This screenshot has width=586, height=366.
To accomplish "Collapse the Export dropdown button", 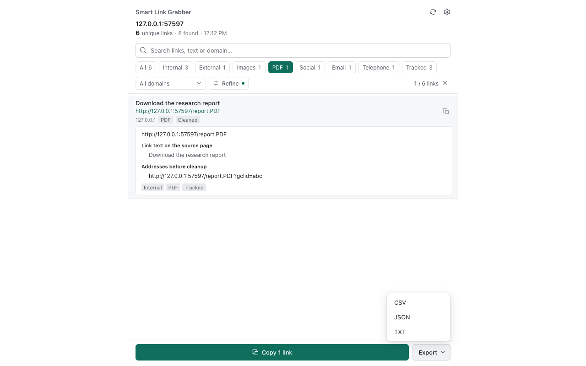I will [x=431, y=352].
